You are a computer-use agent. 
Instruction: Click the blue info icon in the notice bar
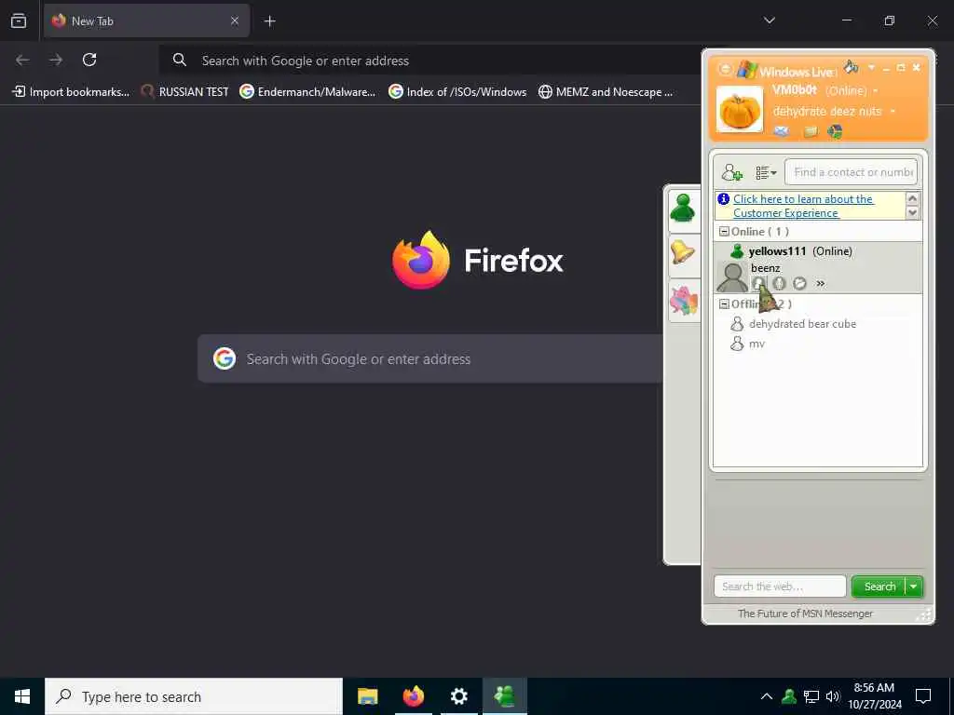click(723, 199)
